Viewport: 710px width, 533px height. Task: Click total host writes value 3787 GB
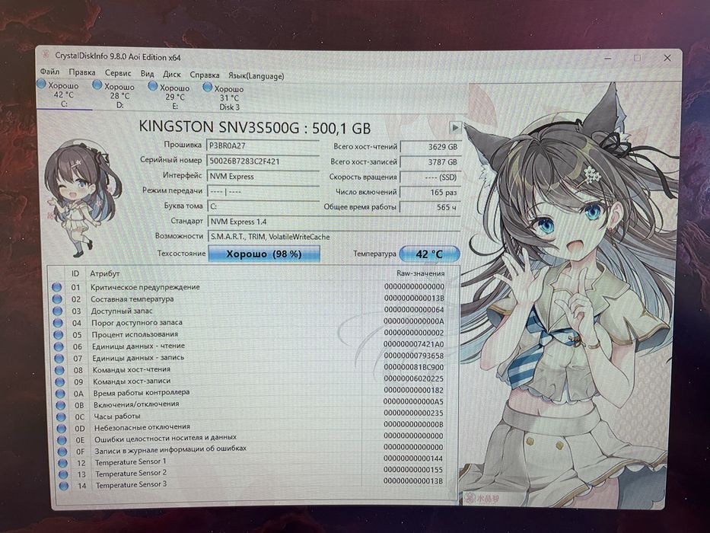[x=431, y=161]
